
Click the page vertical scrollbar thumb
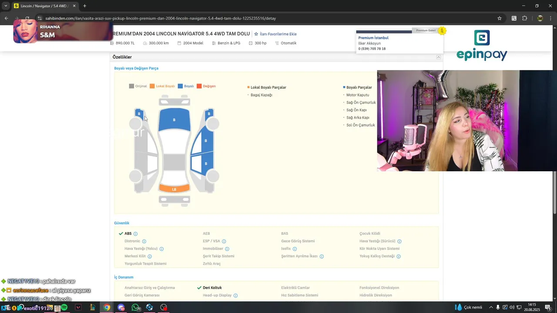pos(554,193)
